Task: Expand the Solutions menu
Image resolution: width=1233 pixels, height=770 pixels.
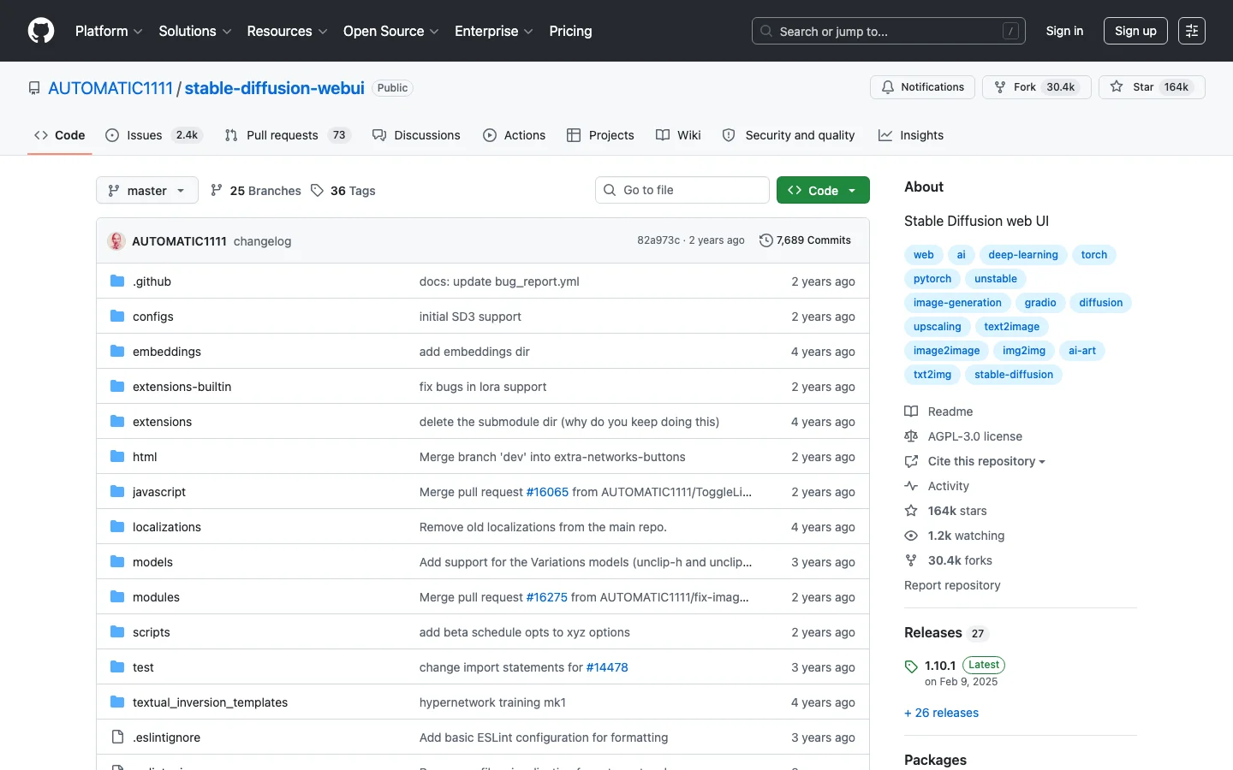Action: [195, 31]
